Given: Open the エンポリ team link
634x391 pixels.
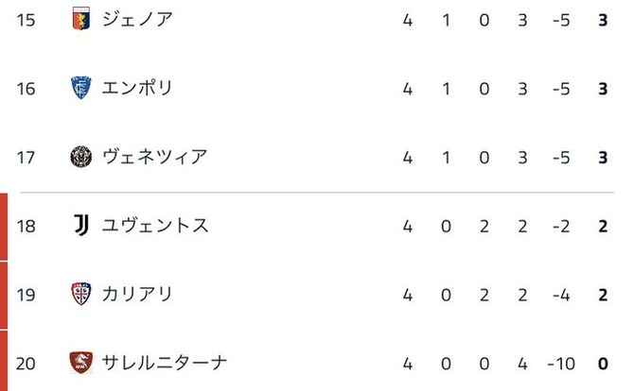Looking at the screenshot, I should 137,88.
